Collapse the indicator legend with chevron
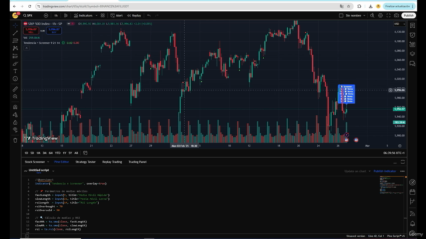 click(27, 48)
